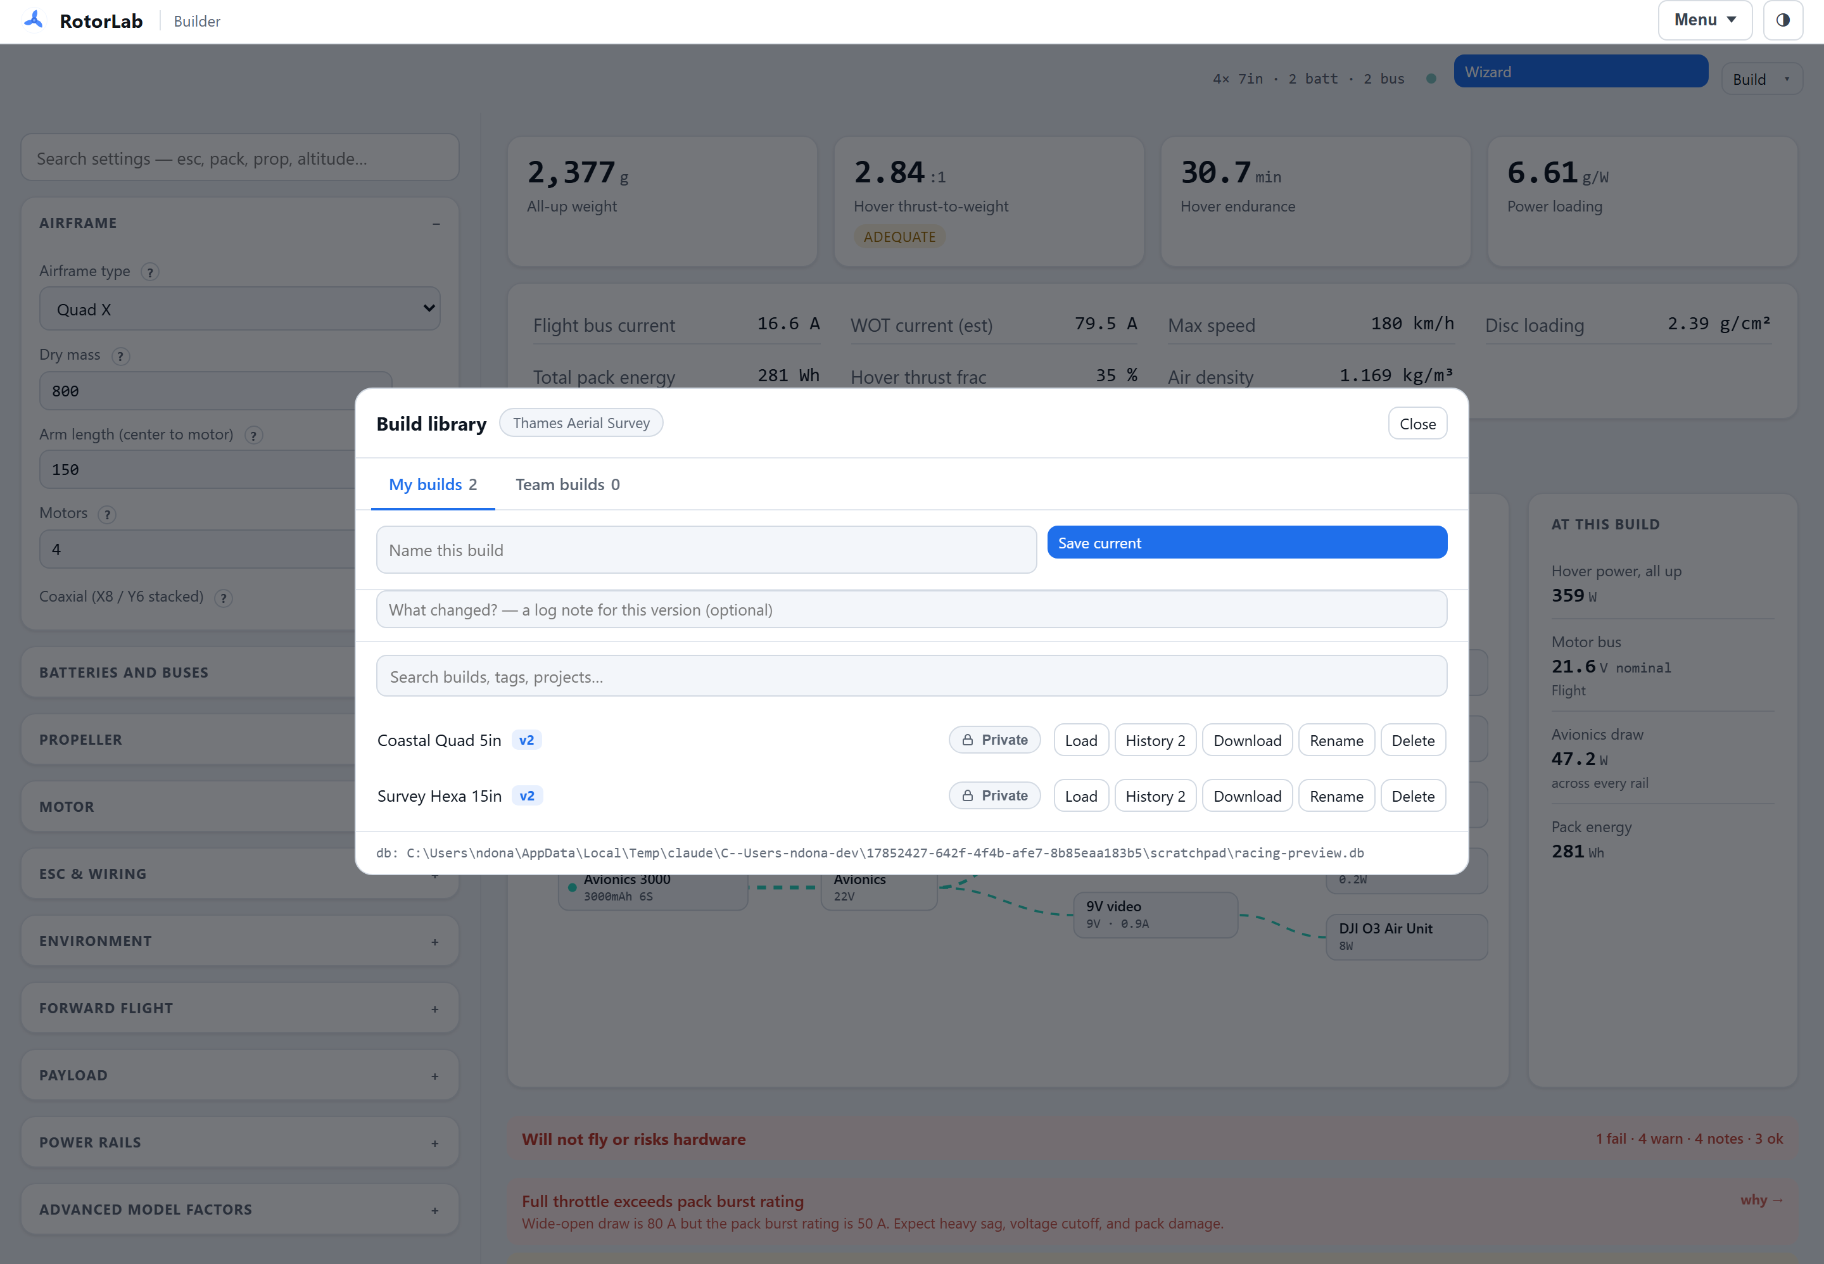
Task: Focus the Name this build field
Action: 706,550
